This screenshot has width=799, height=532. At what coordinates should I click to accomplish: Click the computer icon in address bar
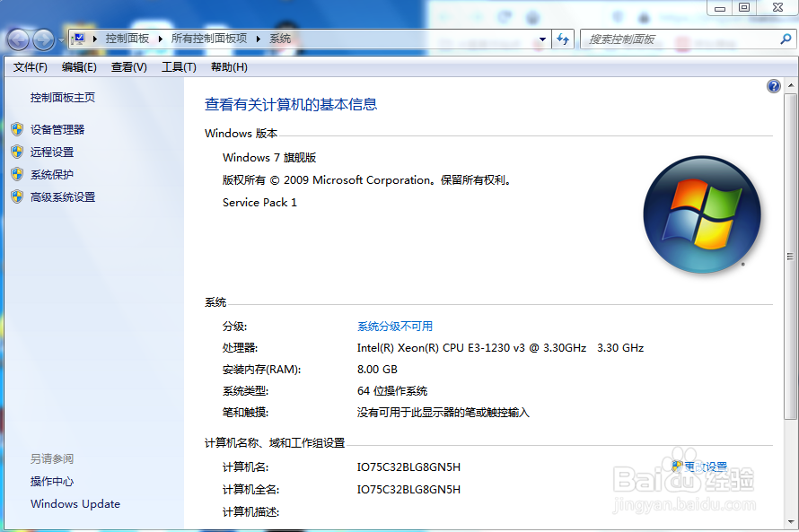pos(78,39)
